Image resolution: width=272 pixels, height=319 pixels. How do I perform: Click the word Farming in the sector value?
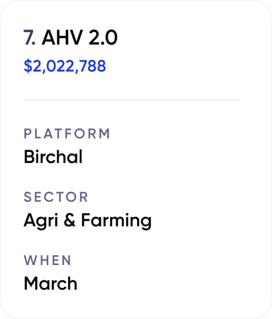click(117, 221)
